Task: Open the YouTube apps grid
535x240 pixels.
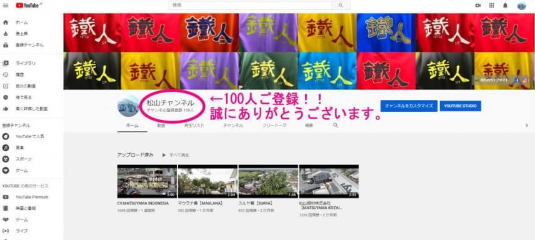Action: (x=491, y=6)
